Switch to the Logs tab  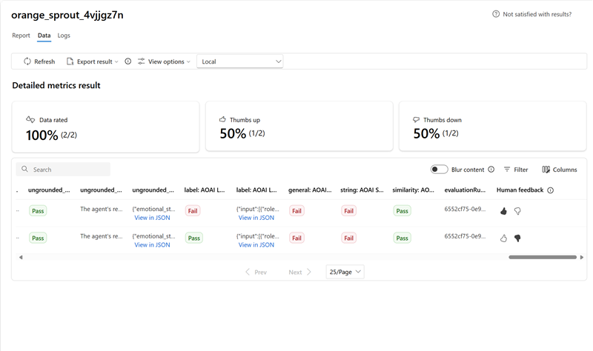click(64, 35)
